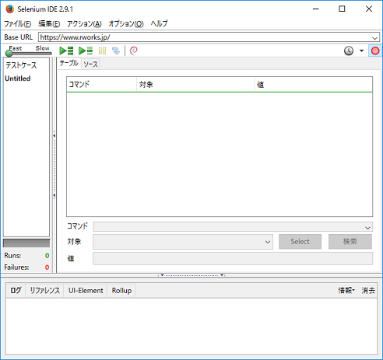
Task: Click the 検索 button
Action: point(350,242)
